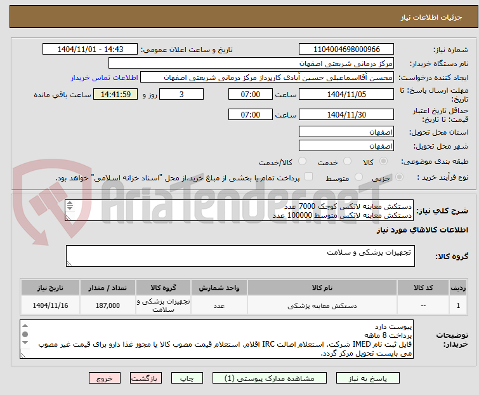This screenshot has height=395, width=479.
Task: Click the کد کالا column header
Action: pos(423,288)
